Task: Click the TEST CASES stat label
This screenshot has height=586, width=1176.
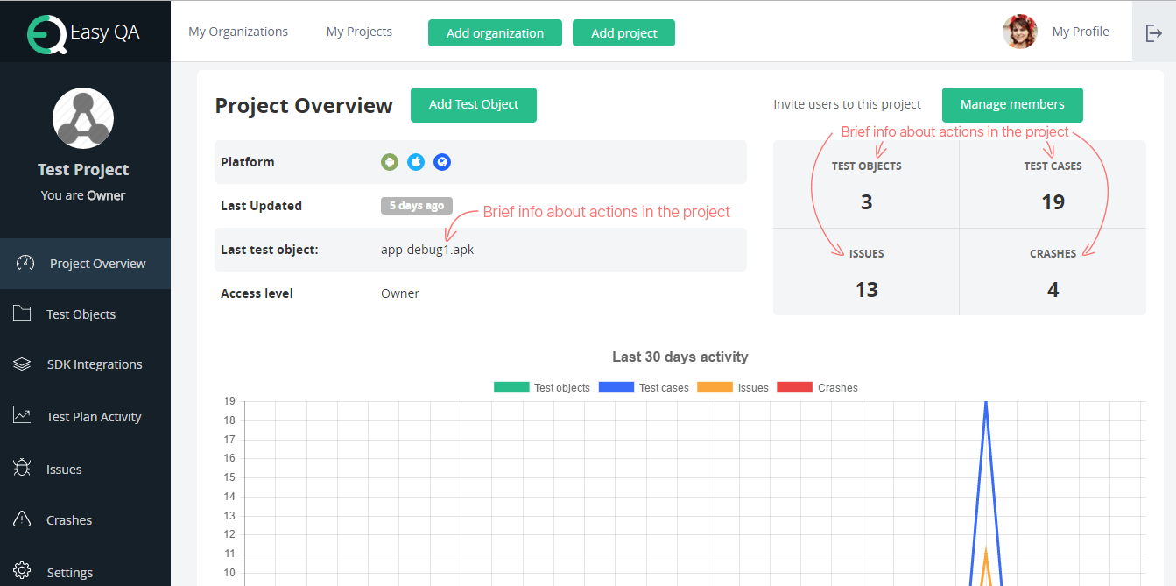Action: pos(1053,166)
